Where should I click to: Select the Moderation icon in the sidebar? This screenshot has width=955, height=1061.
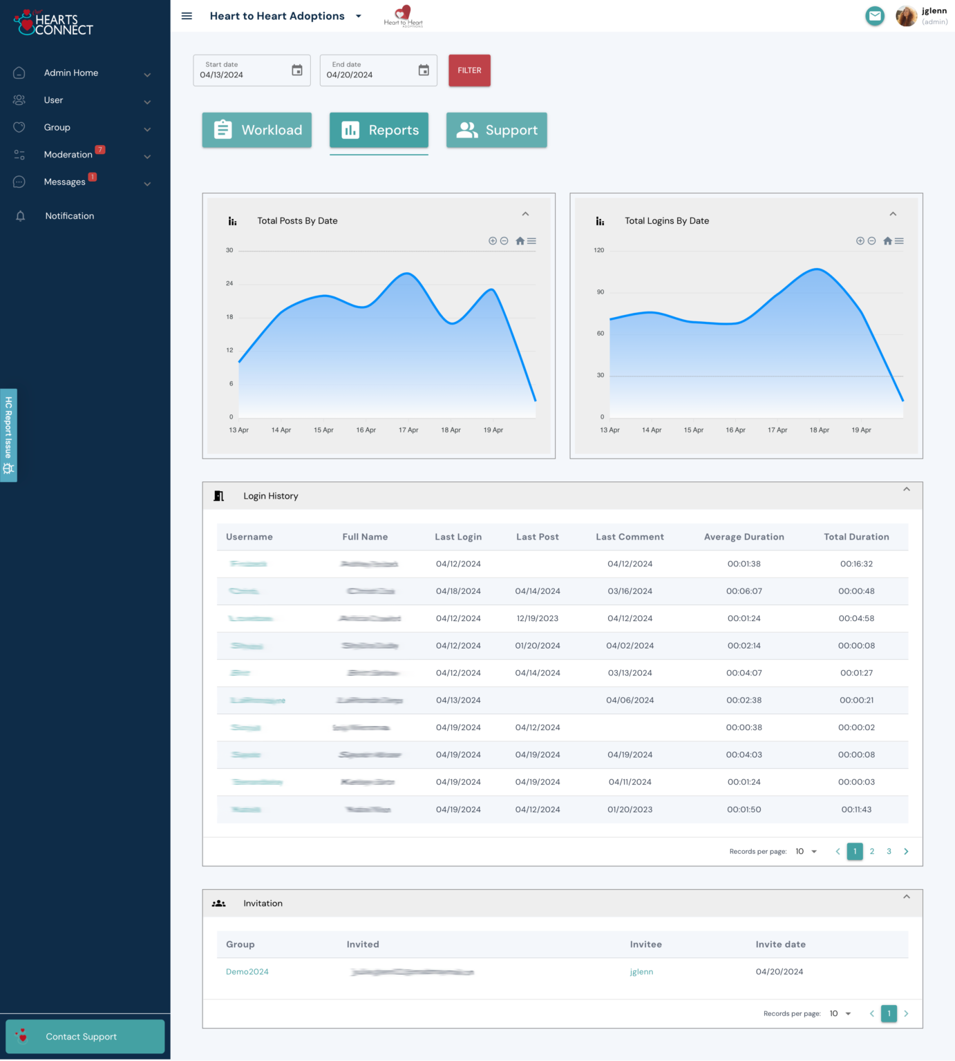point(19,155)
